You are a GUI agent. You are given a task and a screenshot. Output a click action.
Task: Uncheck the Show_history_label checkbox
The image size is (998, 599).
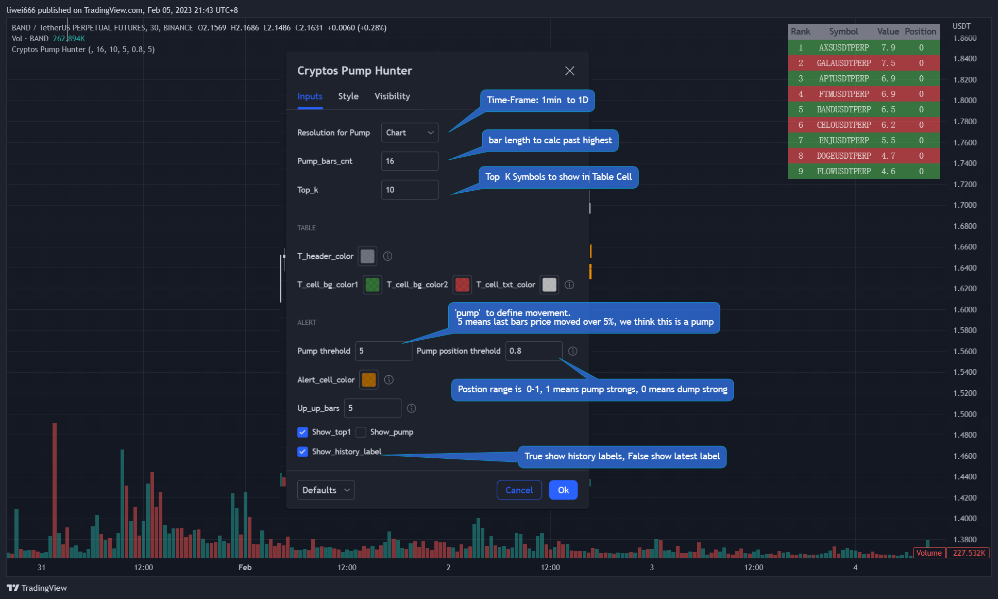pos(302,452)
